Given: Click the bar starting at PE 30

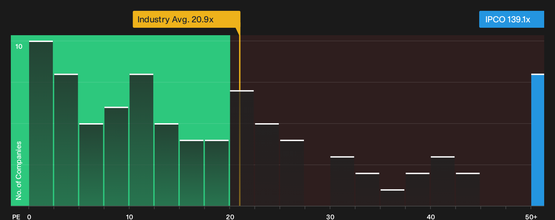Looking at the screenshot, I should [342, 181].
